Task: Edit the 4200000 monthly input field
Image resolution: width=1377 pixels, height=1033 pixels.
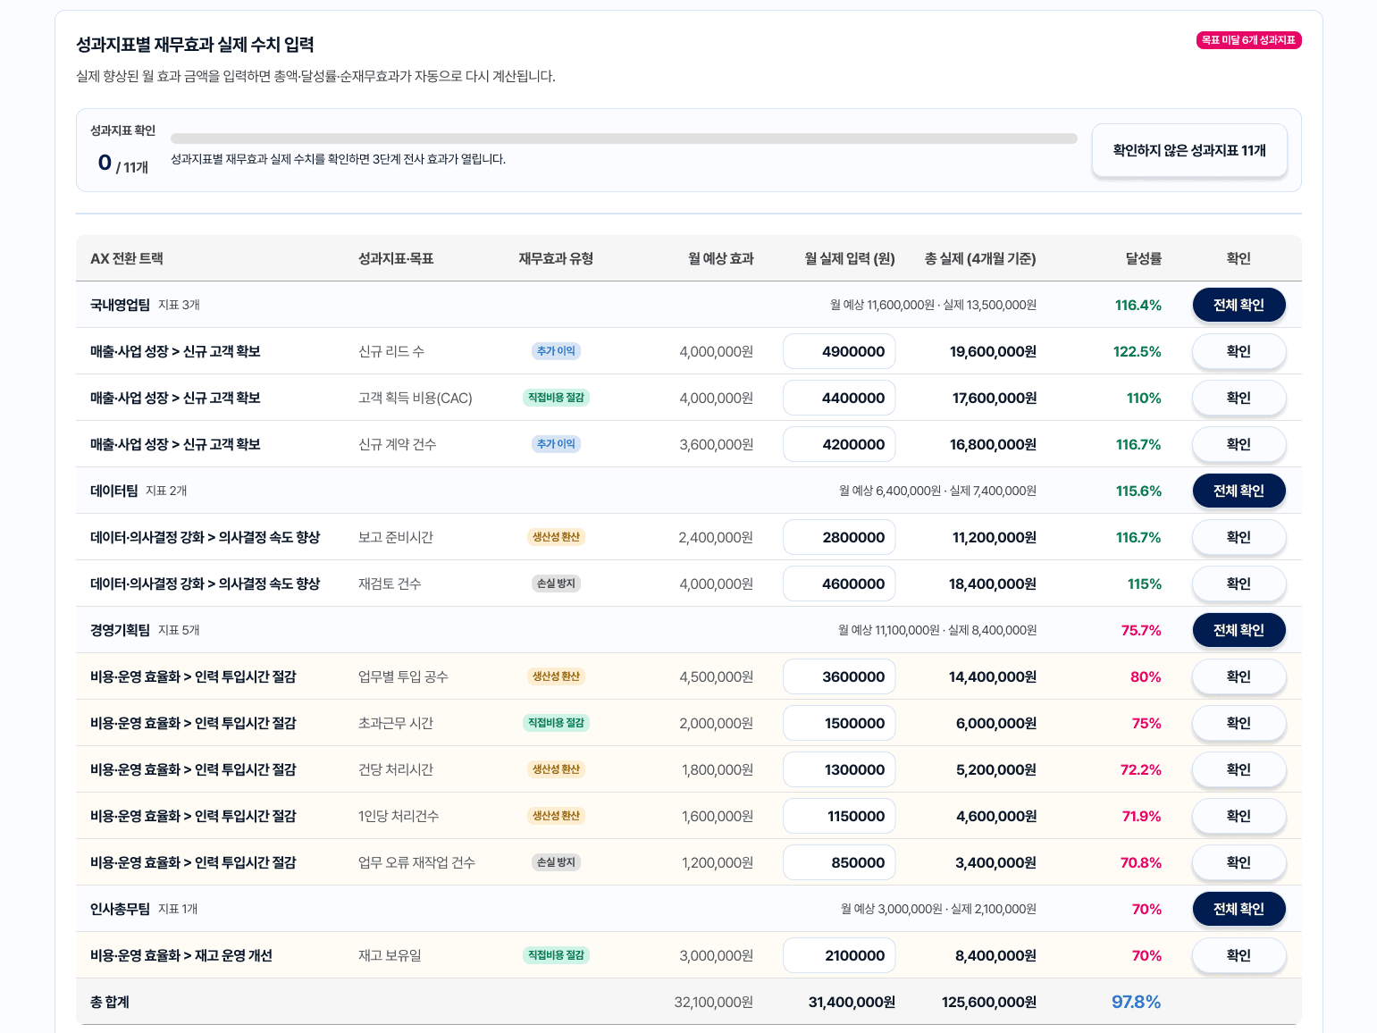Action: (x=839, y=444)
